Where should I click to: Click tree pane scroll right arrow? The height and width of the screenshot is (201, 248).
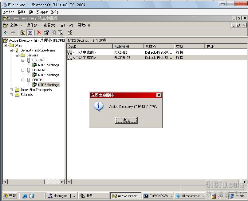point(62,182)
